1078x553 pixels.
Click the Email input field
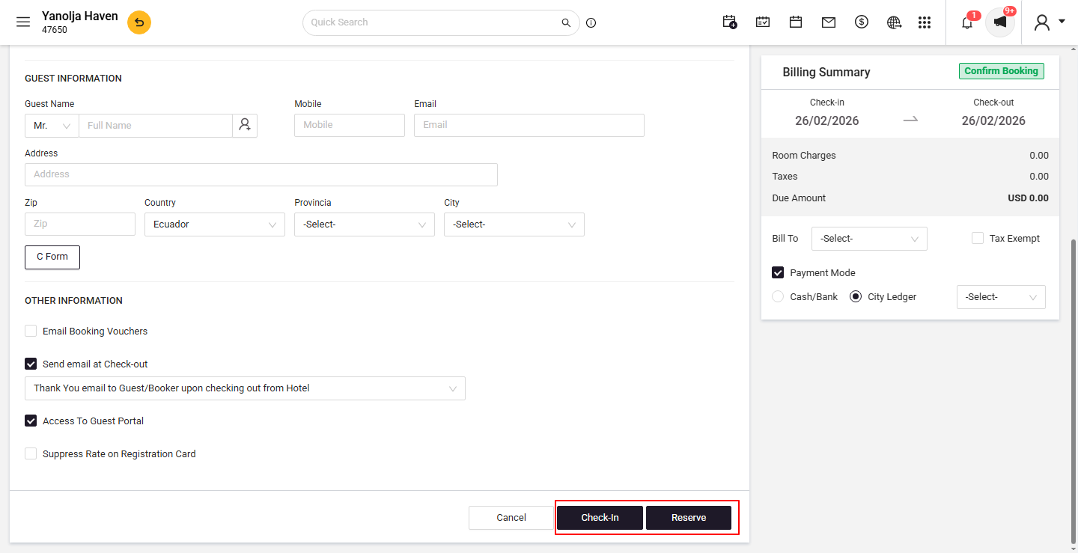pos(529,125)
